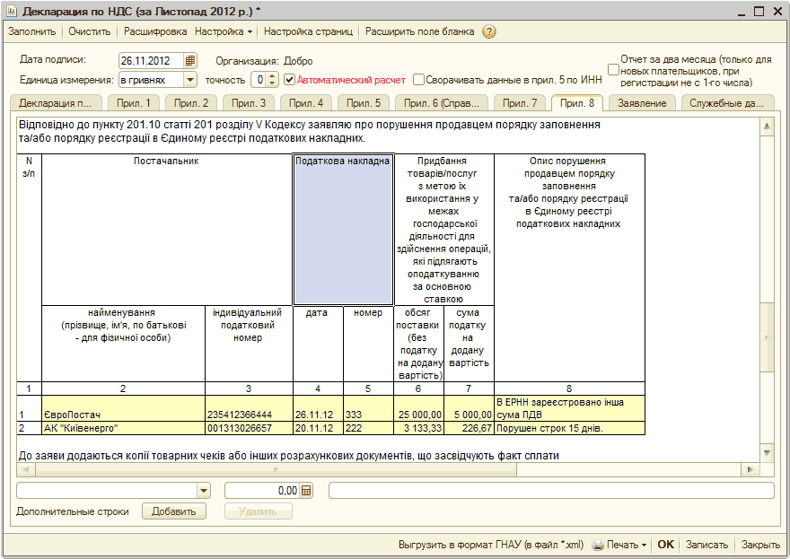Open the Прил. 2 tab

pyautogui.click(x=191, y=103)
